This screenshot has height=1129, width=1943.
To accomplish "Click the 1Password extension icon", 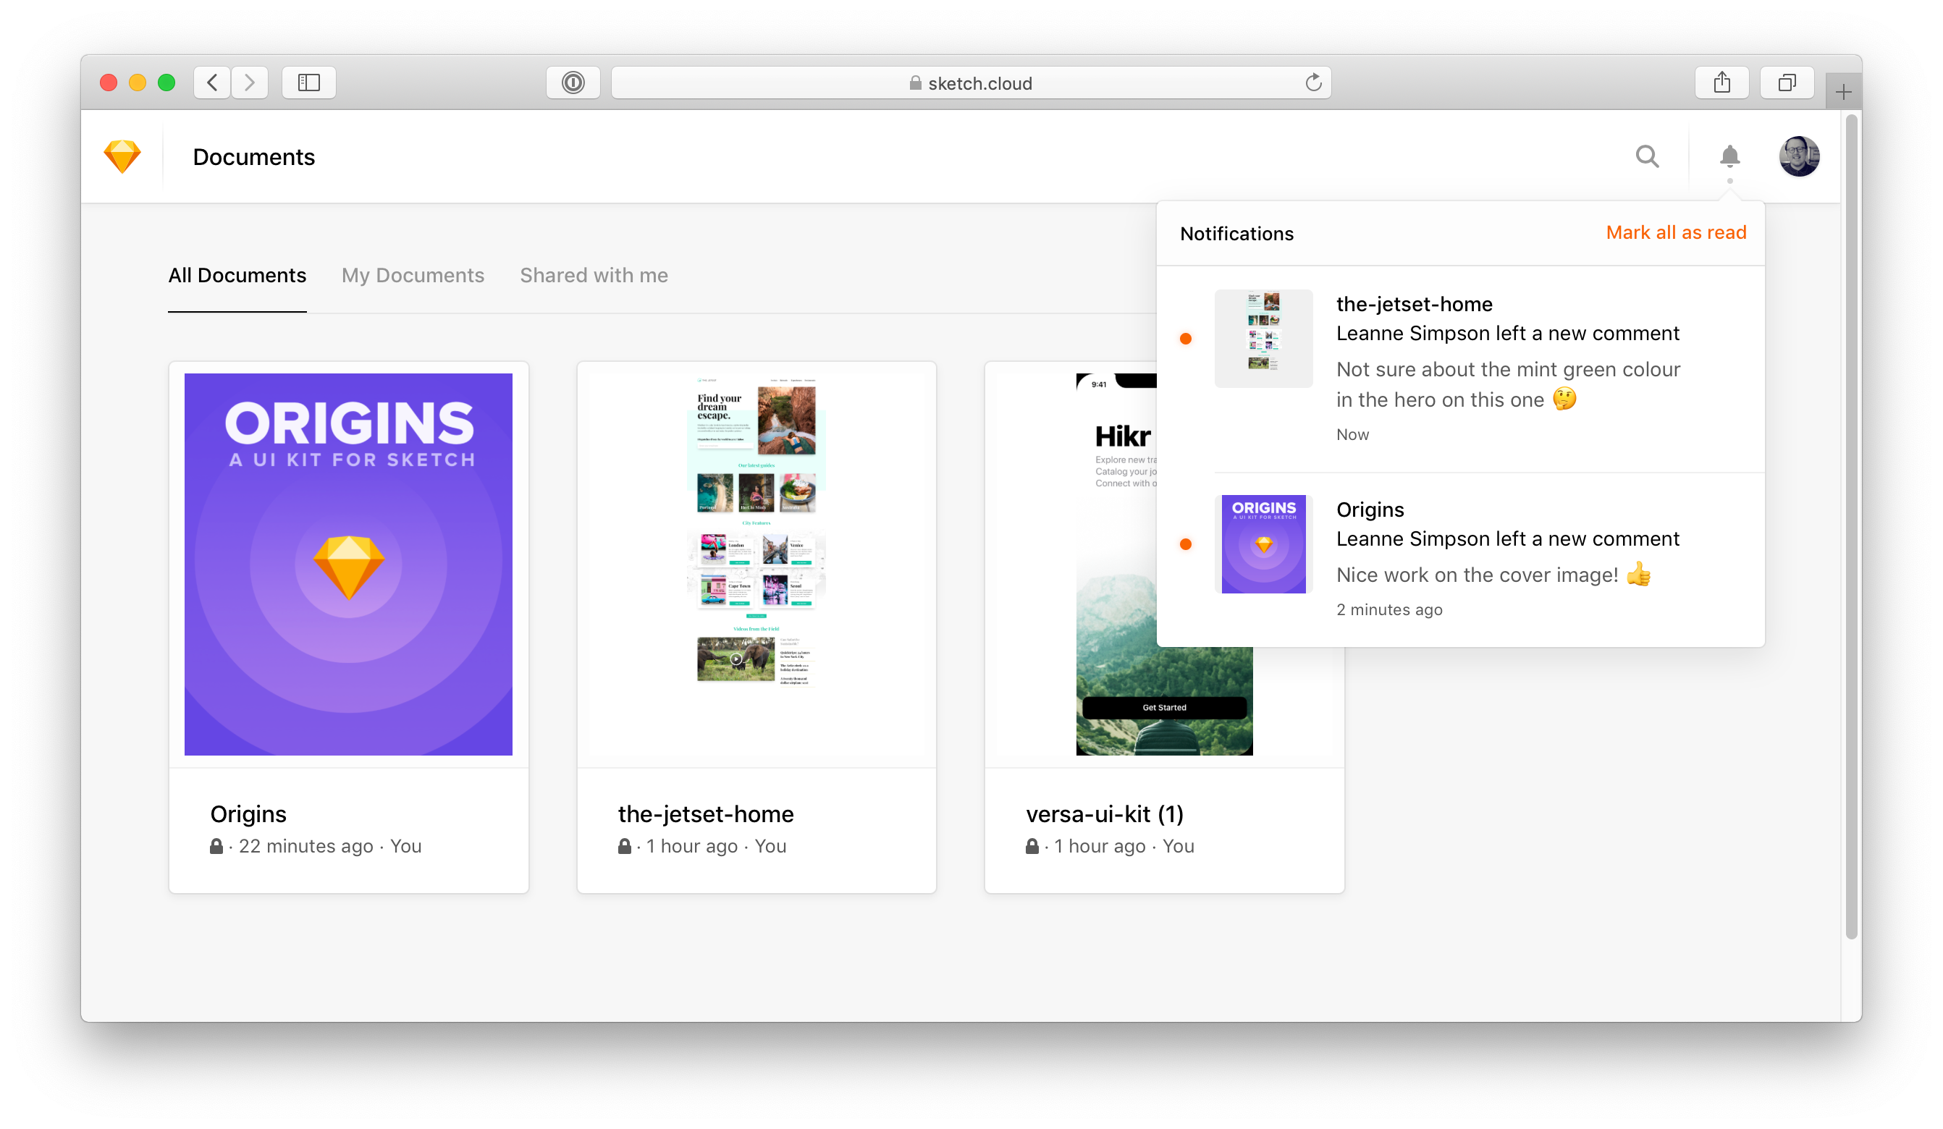I will pos(573,83).
